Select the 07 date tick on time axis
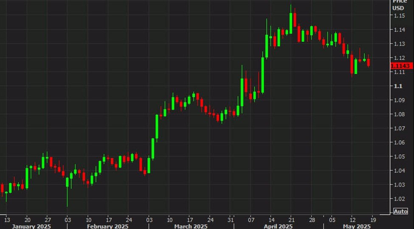This screenshot has width=414, height=229. point(251,219)
